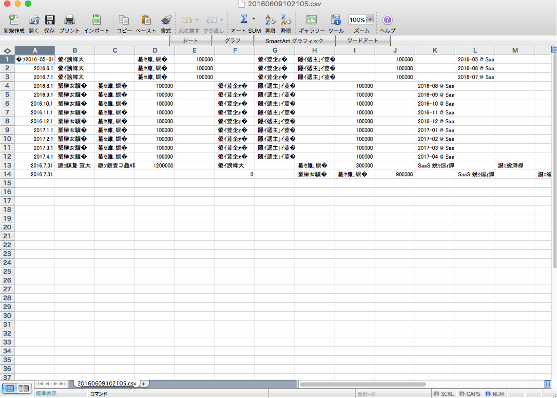557x398 pixels.
Task: Switch to page layout view at bottom left
Action: point(23,388)
